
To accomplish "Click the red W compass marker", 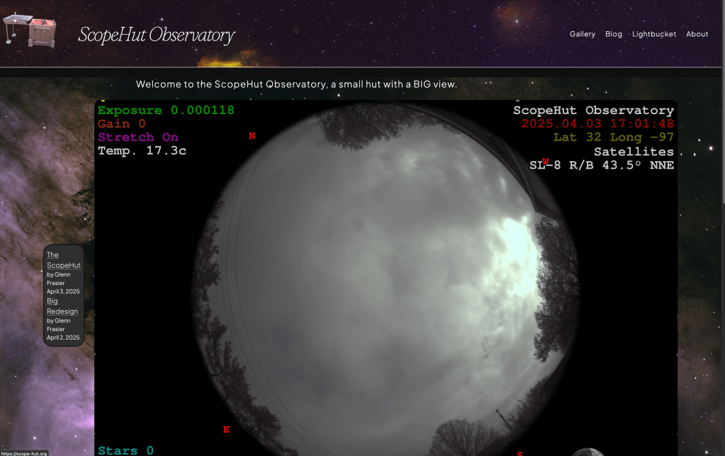I will point(546,162).
